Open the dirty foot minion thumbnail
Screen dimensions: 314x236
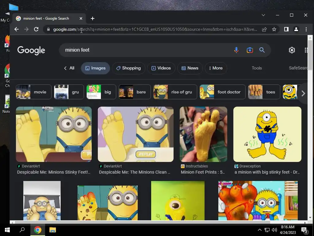[x=108, y=203]
